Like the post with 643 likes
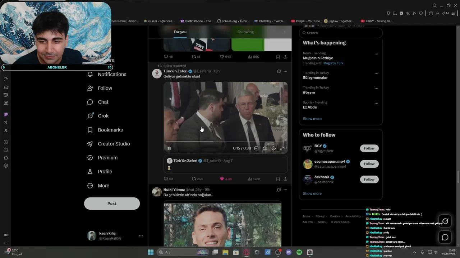Screen dimensions: 460x258 [x=225, y=57]
